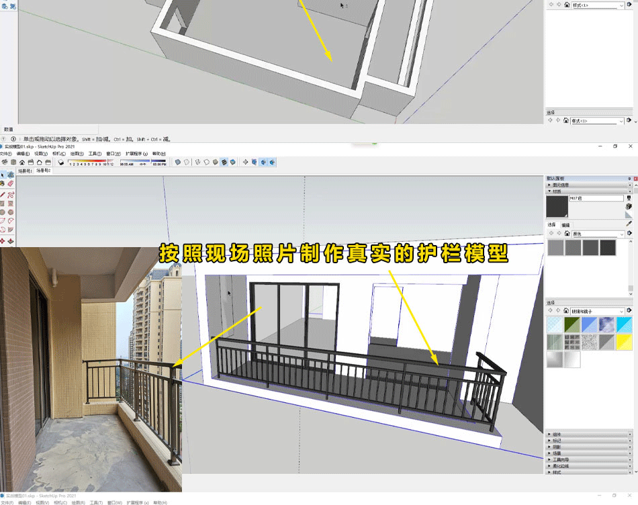Open the 玻璃和镜子 library dropdown
This screenshot has height=505, width=638.
598,312
